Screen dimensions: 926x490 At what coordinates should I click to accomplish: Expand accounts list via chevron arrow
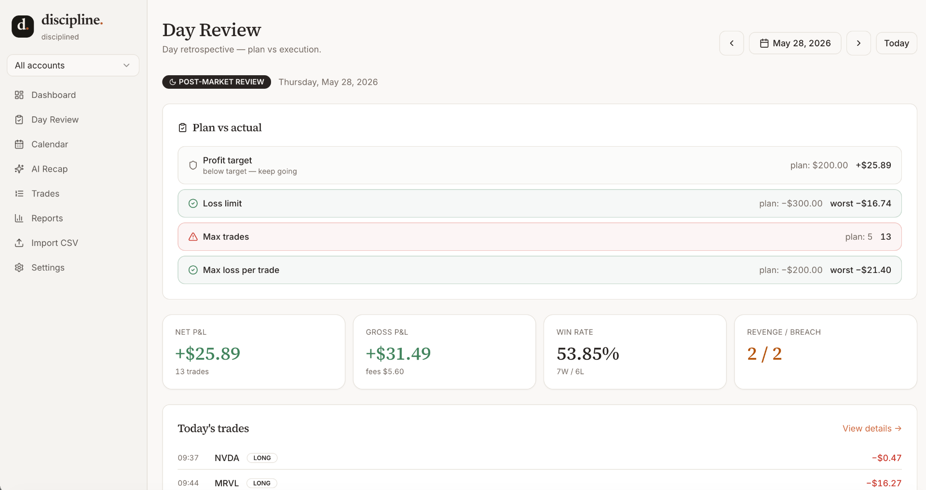click(x=126, y=66)
